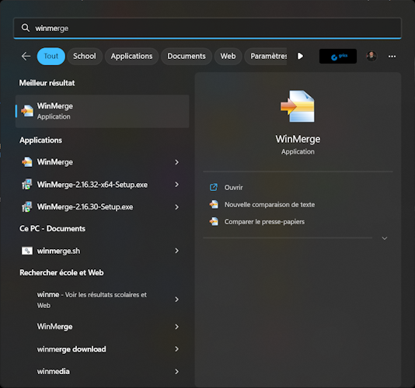Open the organization logo tile

coord(338,57)
